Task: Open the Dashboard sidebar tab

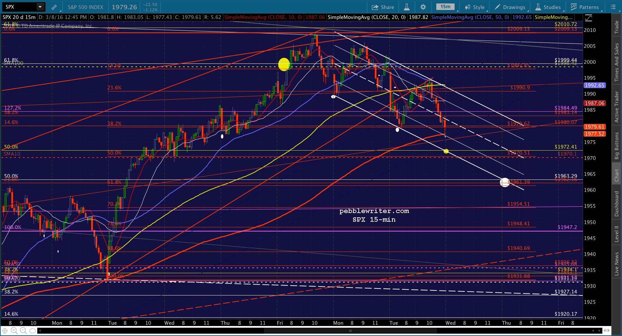Action: tap(617, 204)
